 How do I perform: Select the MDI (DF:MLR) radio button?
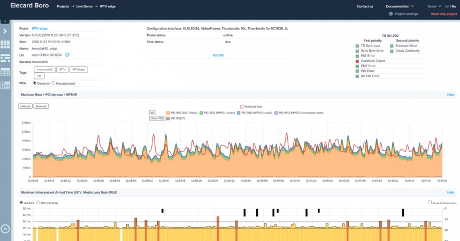tap(37, 203)
